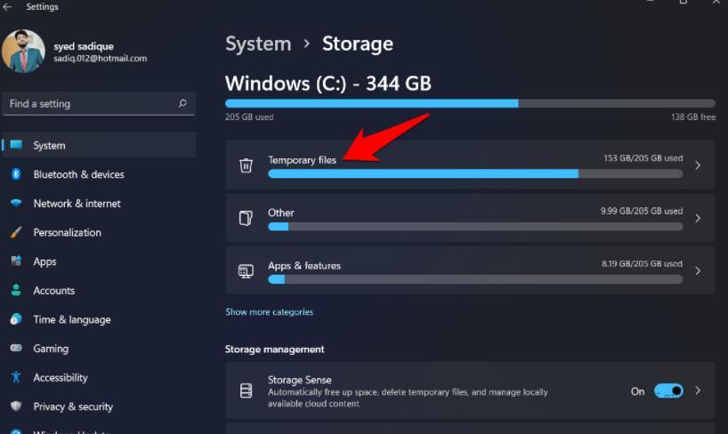Click the Gaming controller icon
Viewport: 728px width, 434px height.
coord(16,349)
